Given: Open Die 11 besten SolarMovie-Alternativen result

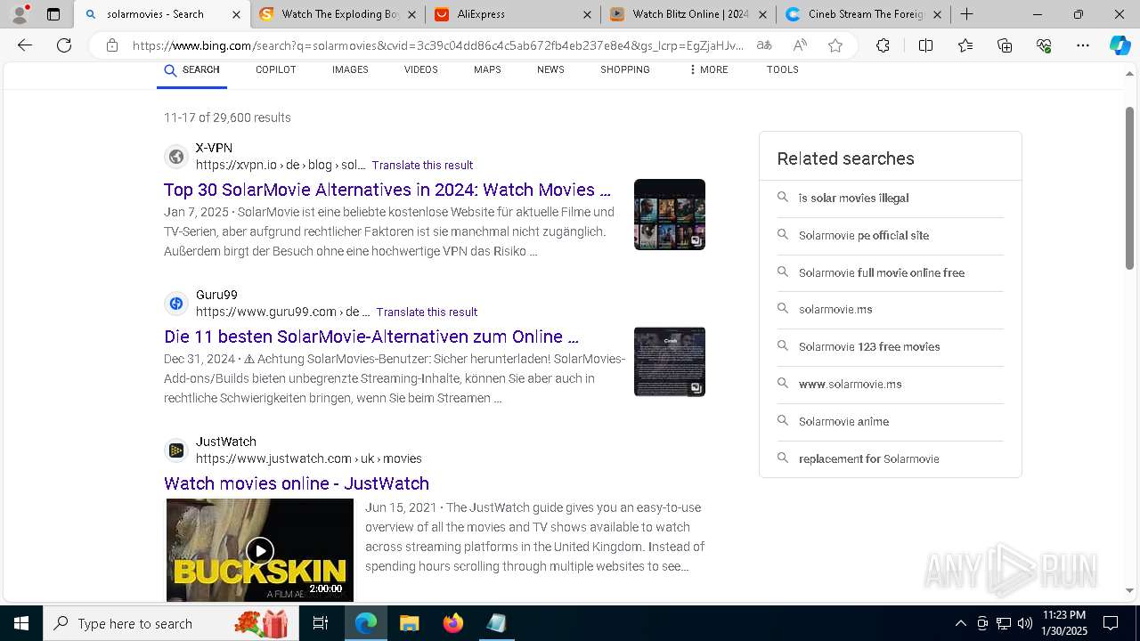Looking at the screenshot, I should (371, 337).
